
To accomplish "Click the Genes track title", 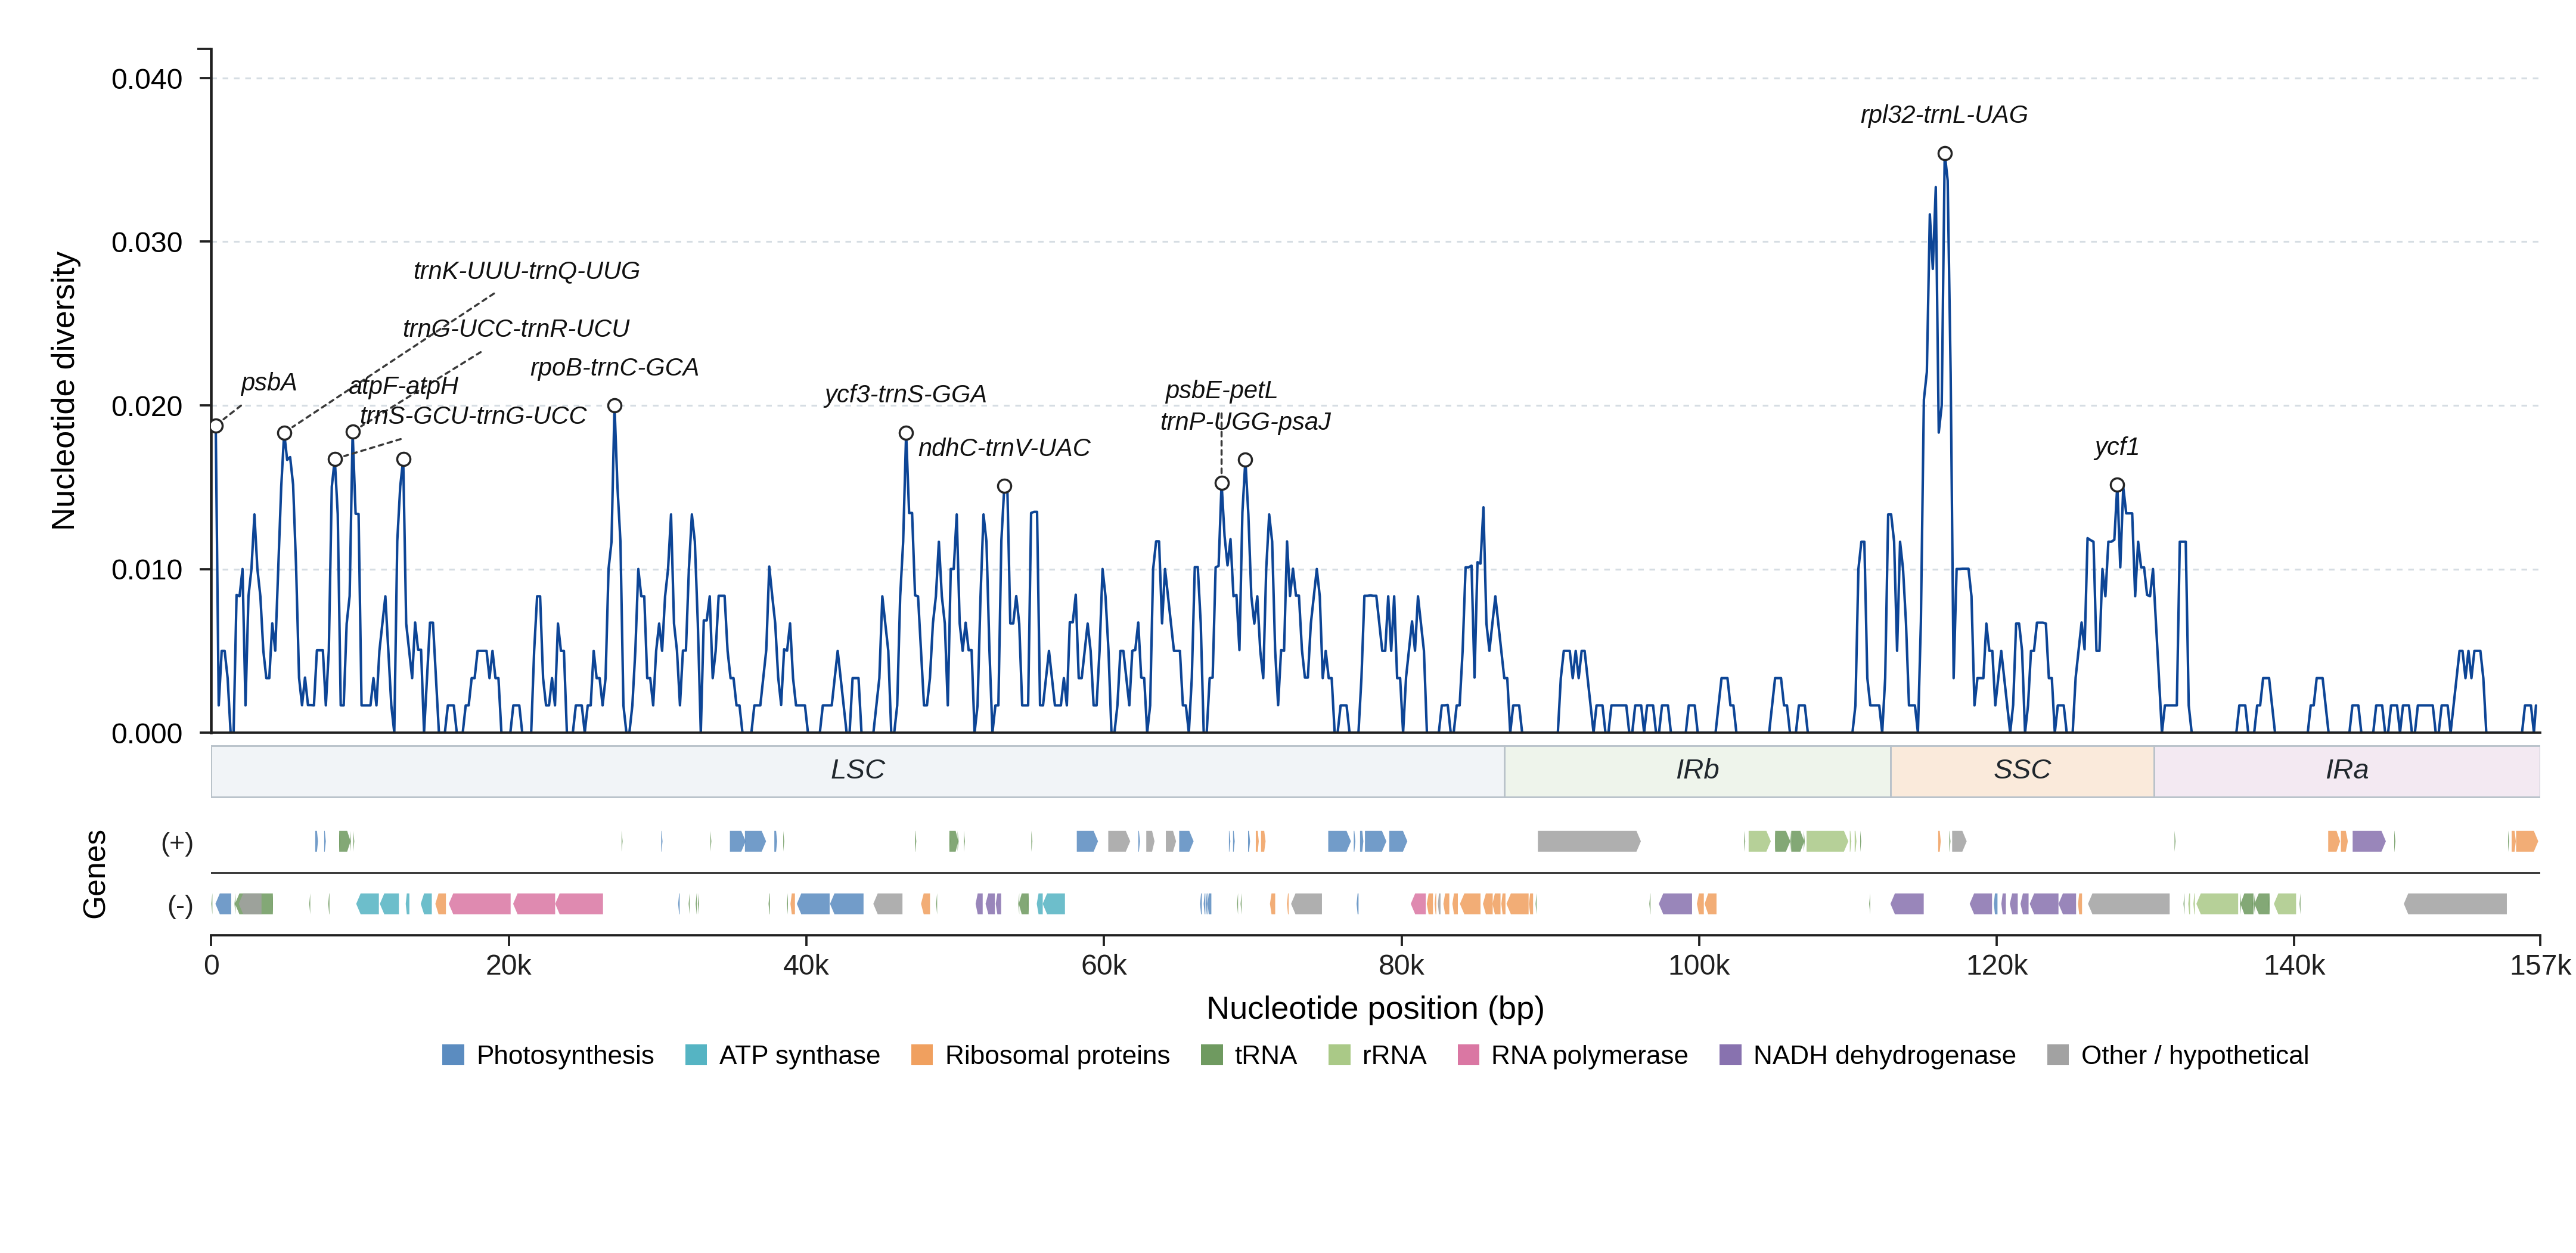I will pos(94,874).
